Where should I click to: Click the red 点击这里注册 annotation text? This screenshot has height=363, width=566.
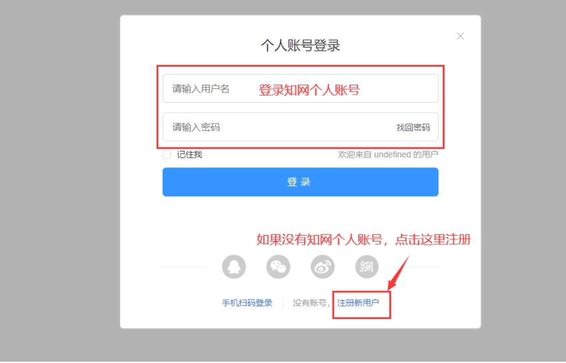433,240
